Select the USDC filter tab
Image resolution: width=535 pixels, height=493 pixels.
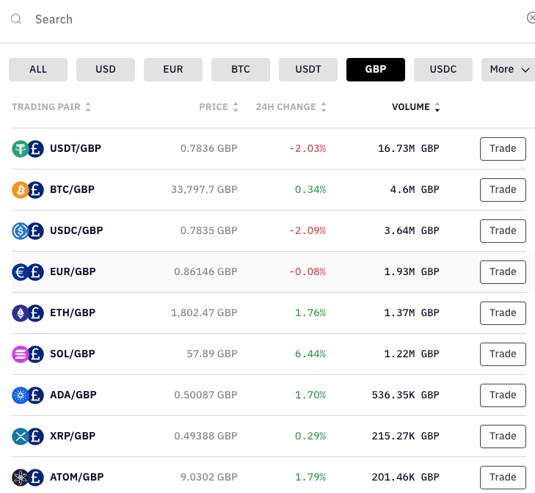coord(443,70)
